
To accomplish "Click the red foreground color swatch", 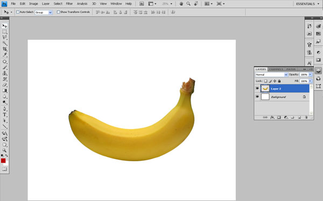I will pyautogui.click(x=3, y=161).
